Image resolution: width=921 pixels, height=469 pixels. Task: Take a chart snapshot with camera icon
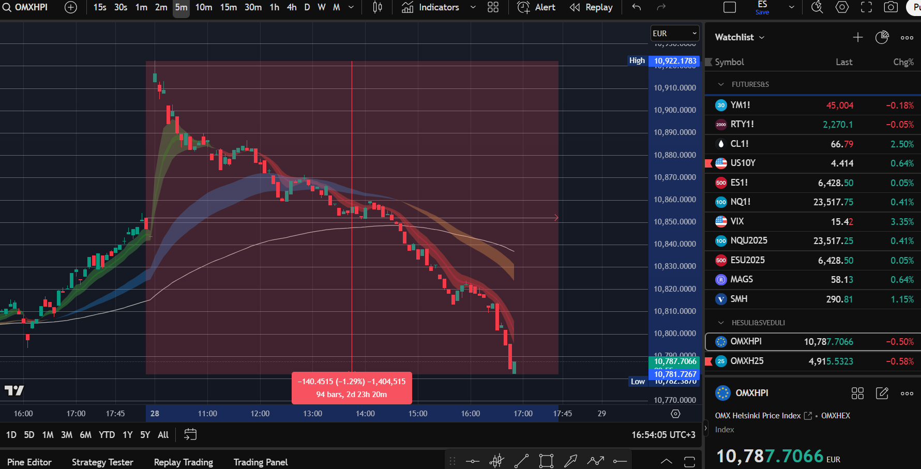(x=890, y=7)
